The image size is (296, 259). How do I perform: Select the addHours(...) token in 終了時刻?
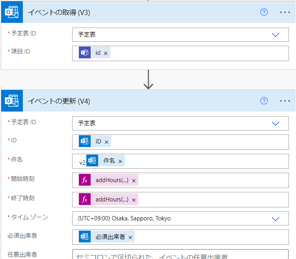108,199
